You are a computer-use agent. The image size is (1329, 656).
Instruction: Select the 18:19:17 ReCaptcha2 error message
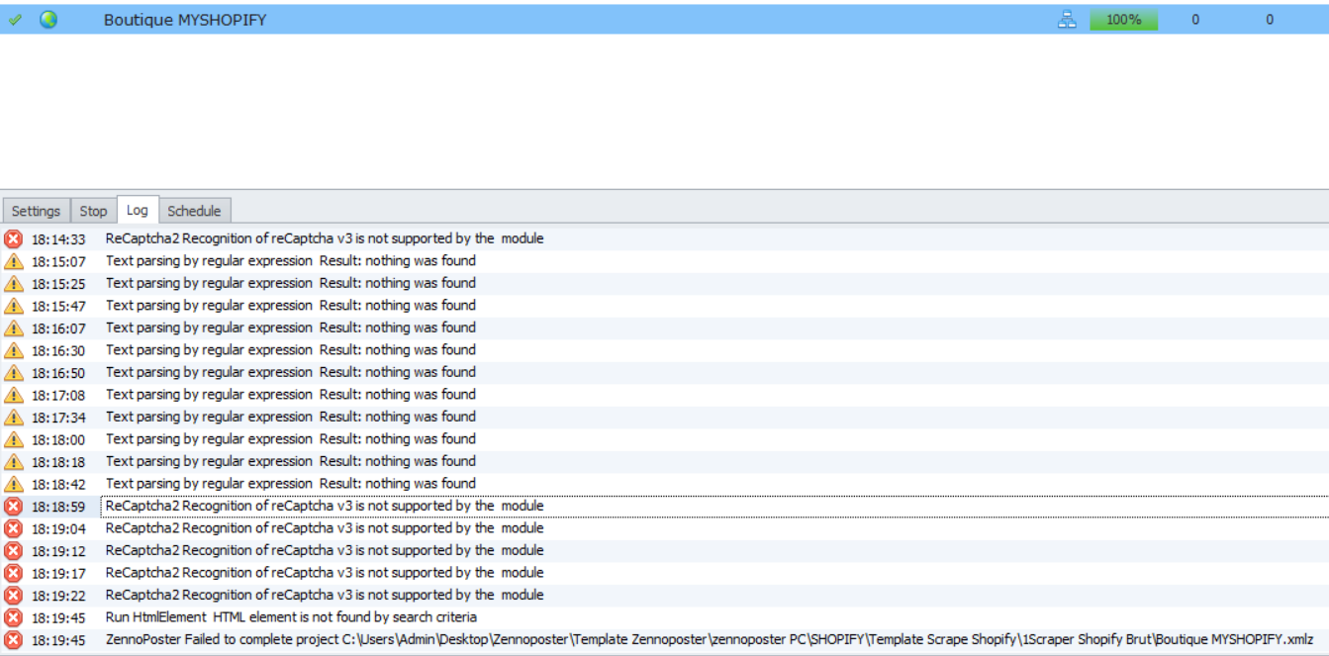[x=325, y=573]
